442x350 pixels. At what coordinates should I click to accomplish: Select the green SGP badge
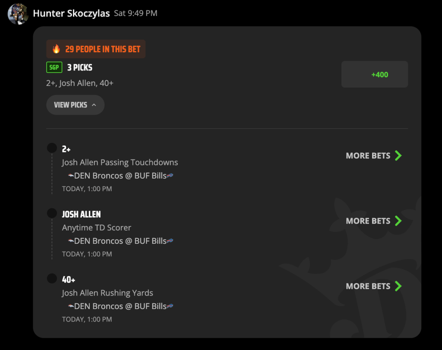[54, 67]
